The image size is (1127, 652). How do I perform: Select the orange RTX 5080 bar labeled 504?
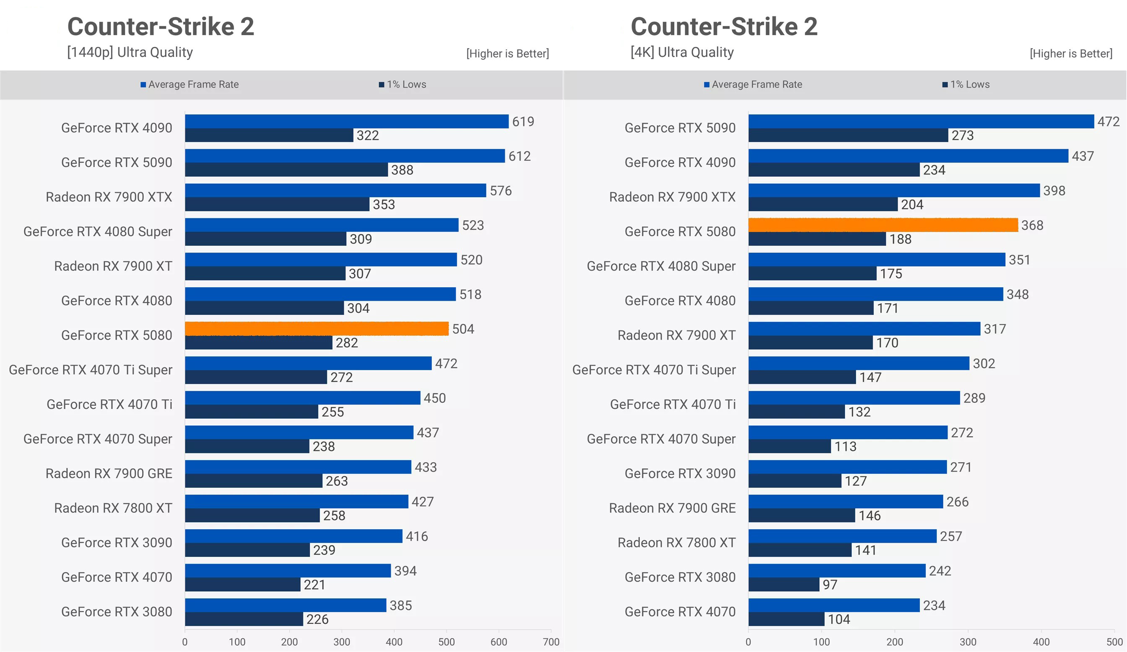coord(317,329)
